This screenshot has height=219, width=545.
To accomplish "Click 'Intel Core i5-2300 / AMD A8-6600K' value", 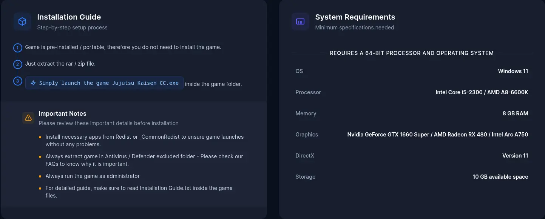I will coord(482,92).
